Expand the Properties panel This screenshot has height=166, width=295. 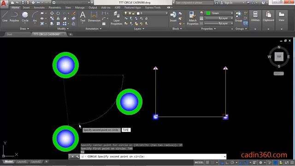tap(208, 29)
